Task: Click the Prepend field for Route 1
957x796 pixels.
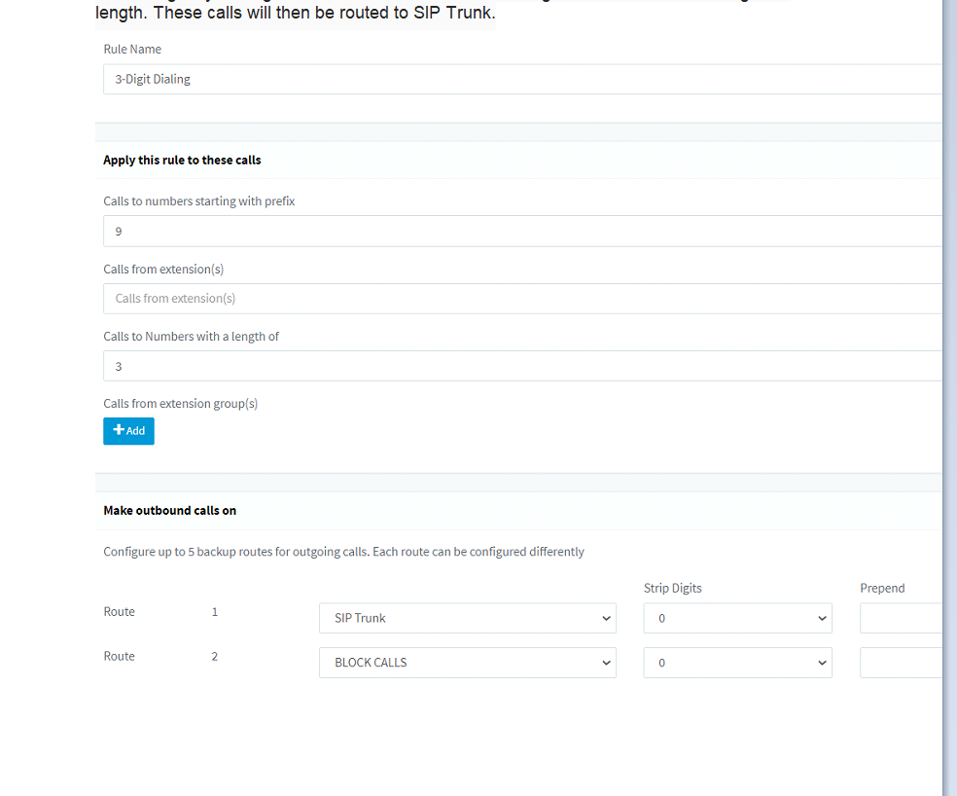Action: pos(901,618)
